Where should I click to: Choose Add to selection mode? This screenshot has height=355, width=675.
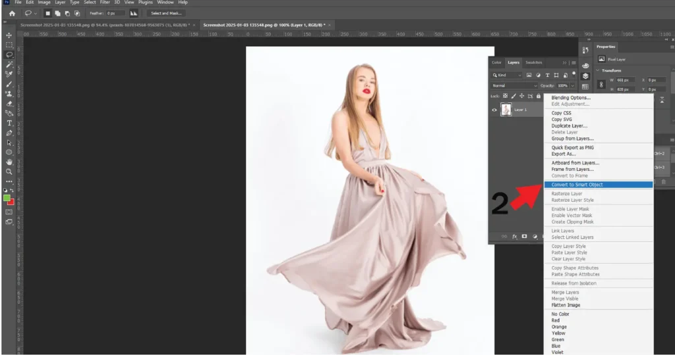tap(57, 13)
